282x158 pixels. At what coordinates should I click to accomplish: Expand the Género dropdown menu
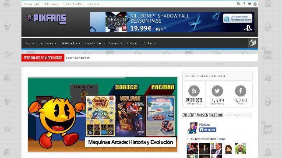click(116, 43)
